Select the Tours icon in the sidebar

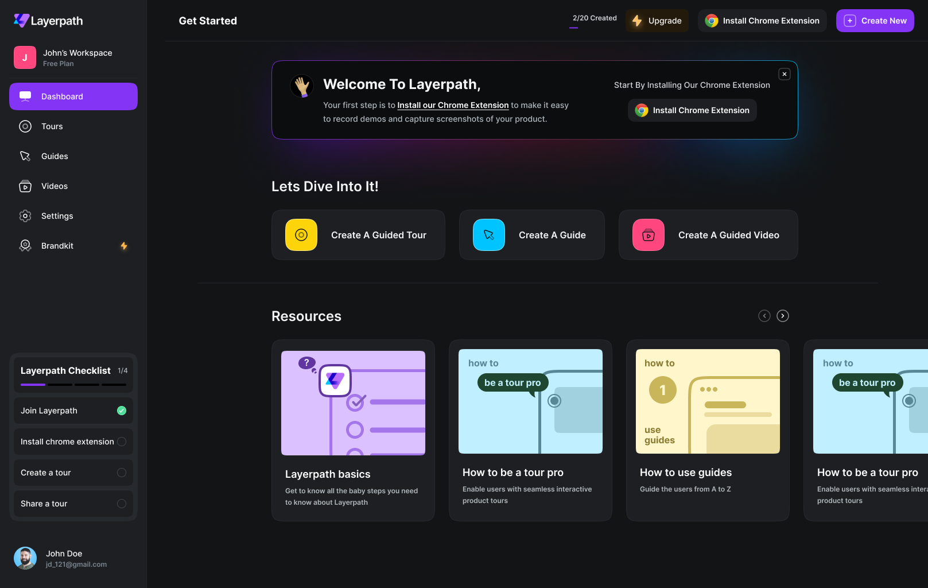[25, 126]
